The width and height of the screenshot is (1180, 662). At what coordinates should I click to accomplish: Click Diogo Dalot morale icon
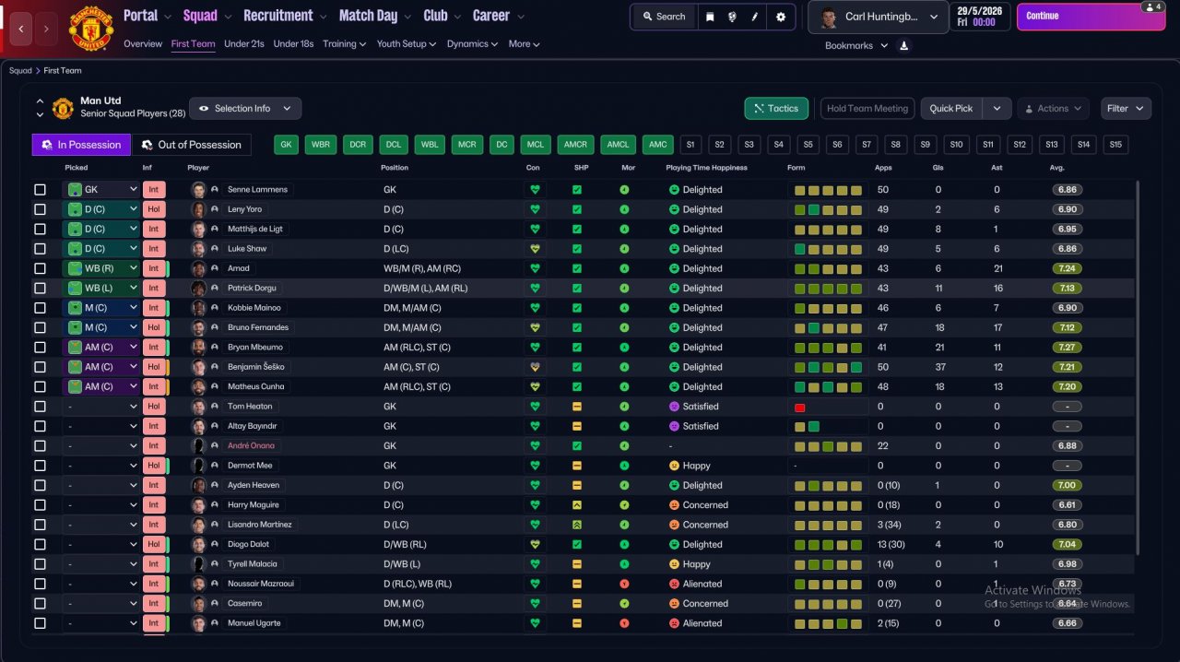[x=624, y=544]
